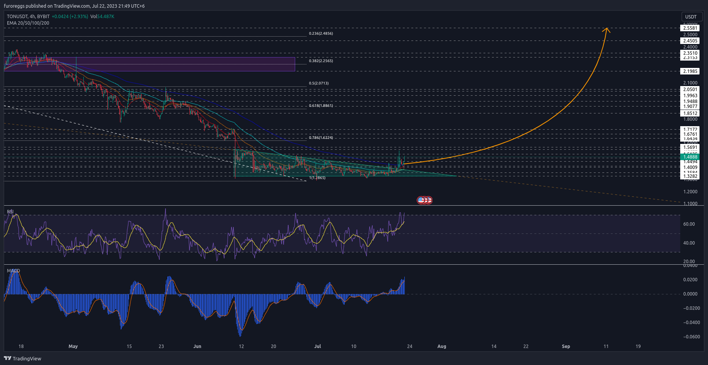Click the +0.0424 (+2.93%) change value
This screenshot has height=365, width=708.
tap(70, 17)
